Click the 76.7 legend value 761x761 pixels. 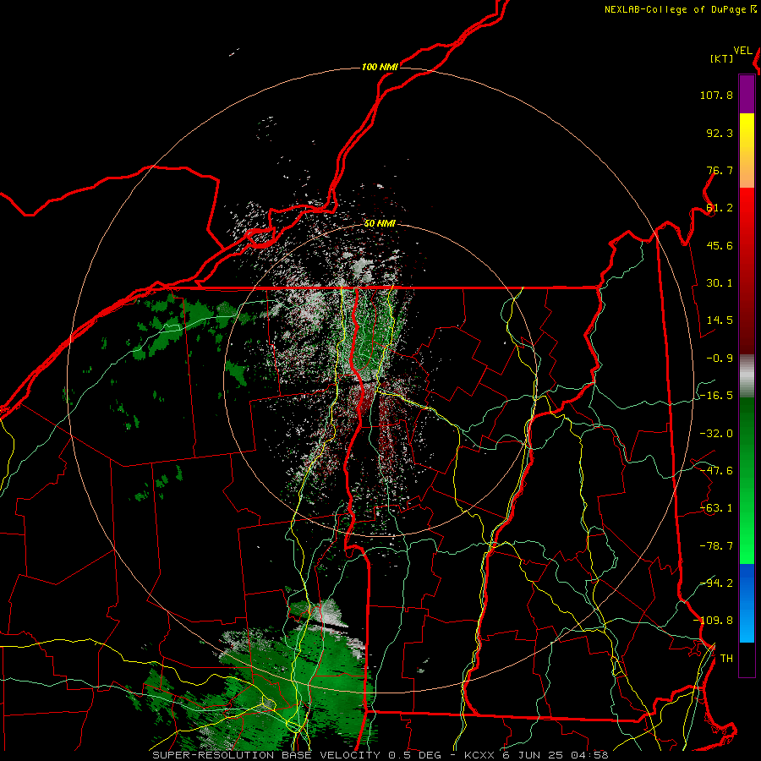point(720,170)
